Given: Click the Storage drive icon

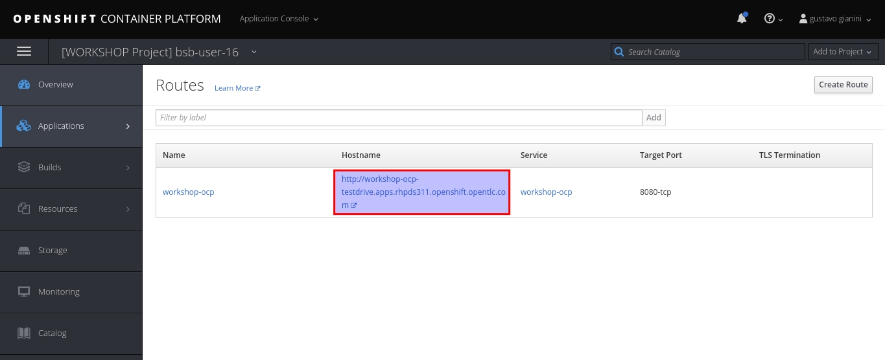Looking at the screenshot, I should [24, 251].
